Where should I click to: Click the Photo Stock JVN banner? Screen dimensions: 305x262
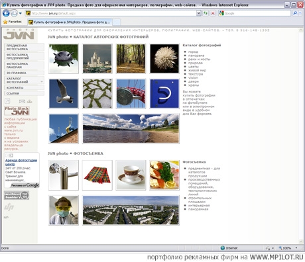click(17, 110)
